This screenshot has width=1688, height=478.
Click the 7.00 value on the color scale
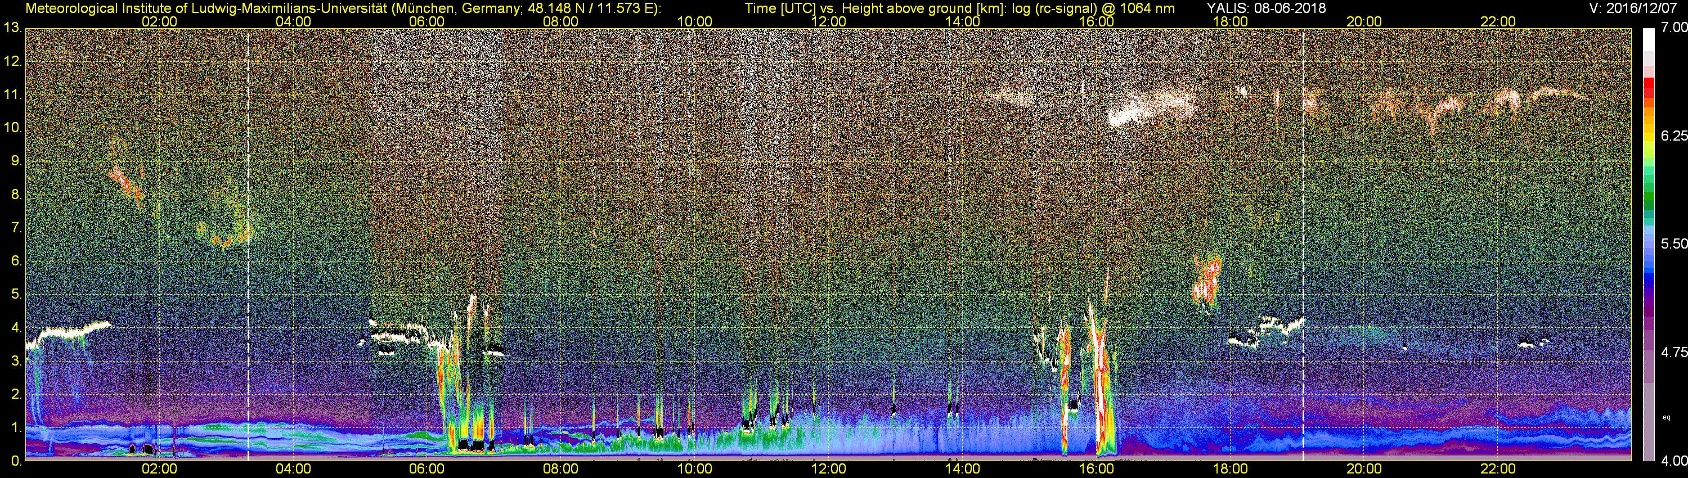(1673, 28)
